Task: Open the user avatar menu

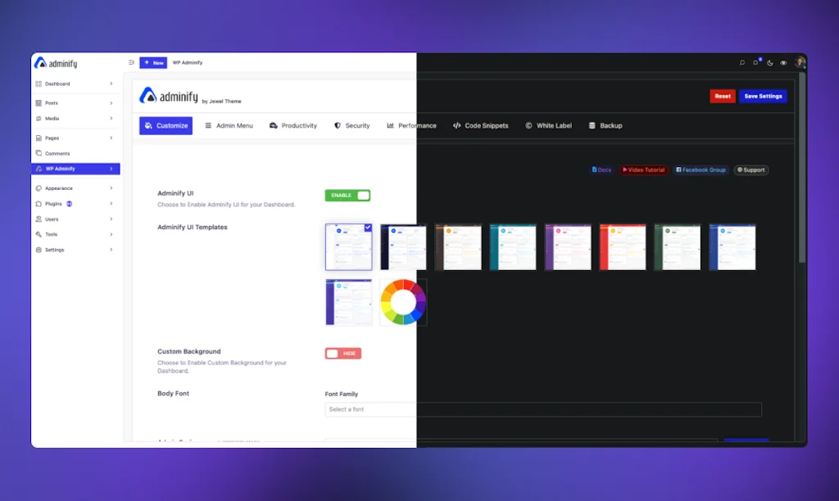Action: click(800, 62)
